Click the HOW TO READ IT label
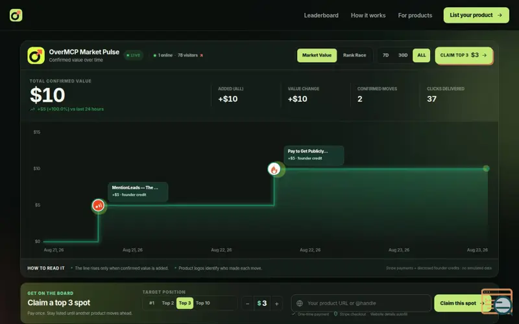The height and width of the screenshot is (324, 519). 46,268
